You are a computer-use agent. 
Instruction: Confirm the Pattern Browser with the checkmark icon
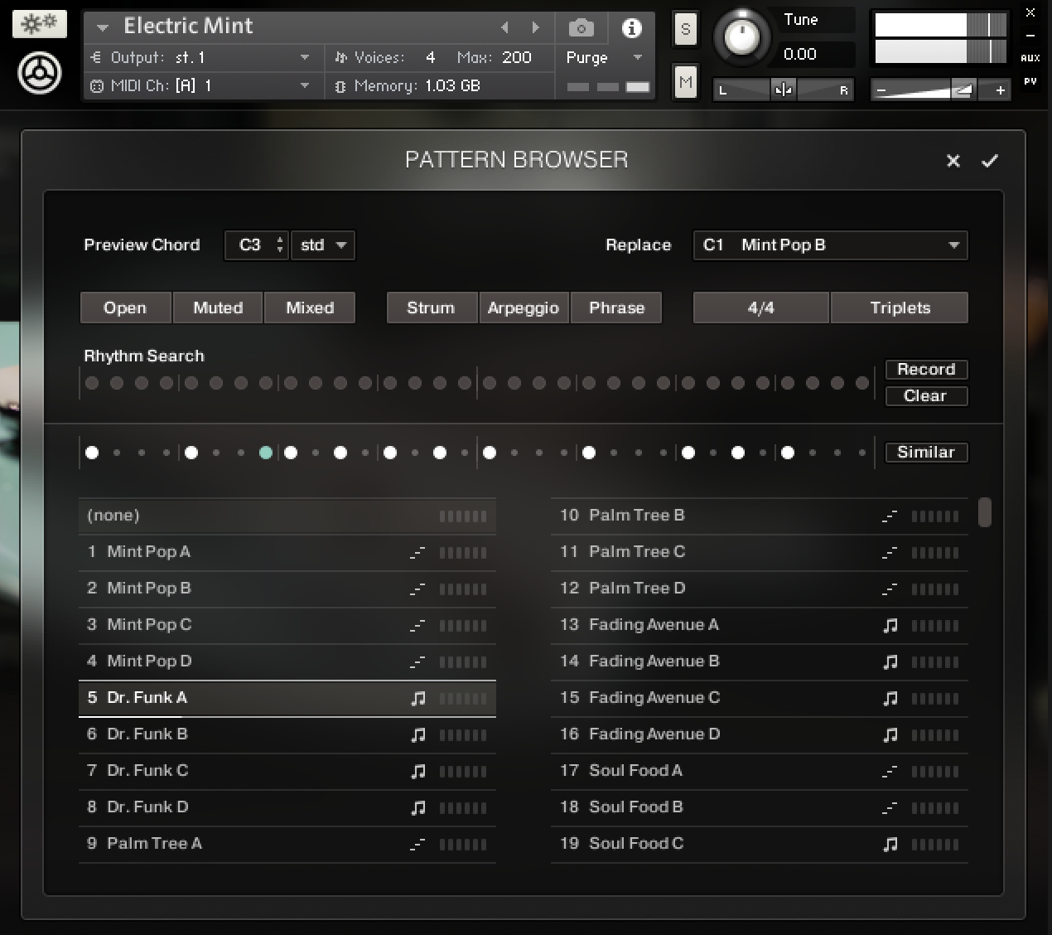point(989,161)
